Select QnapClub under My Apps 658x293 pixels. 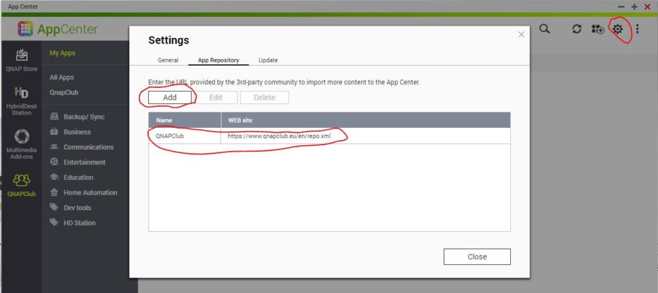[64, 93]
